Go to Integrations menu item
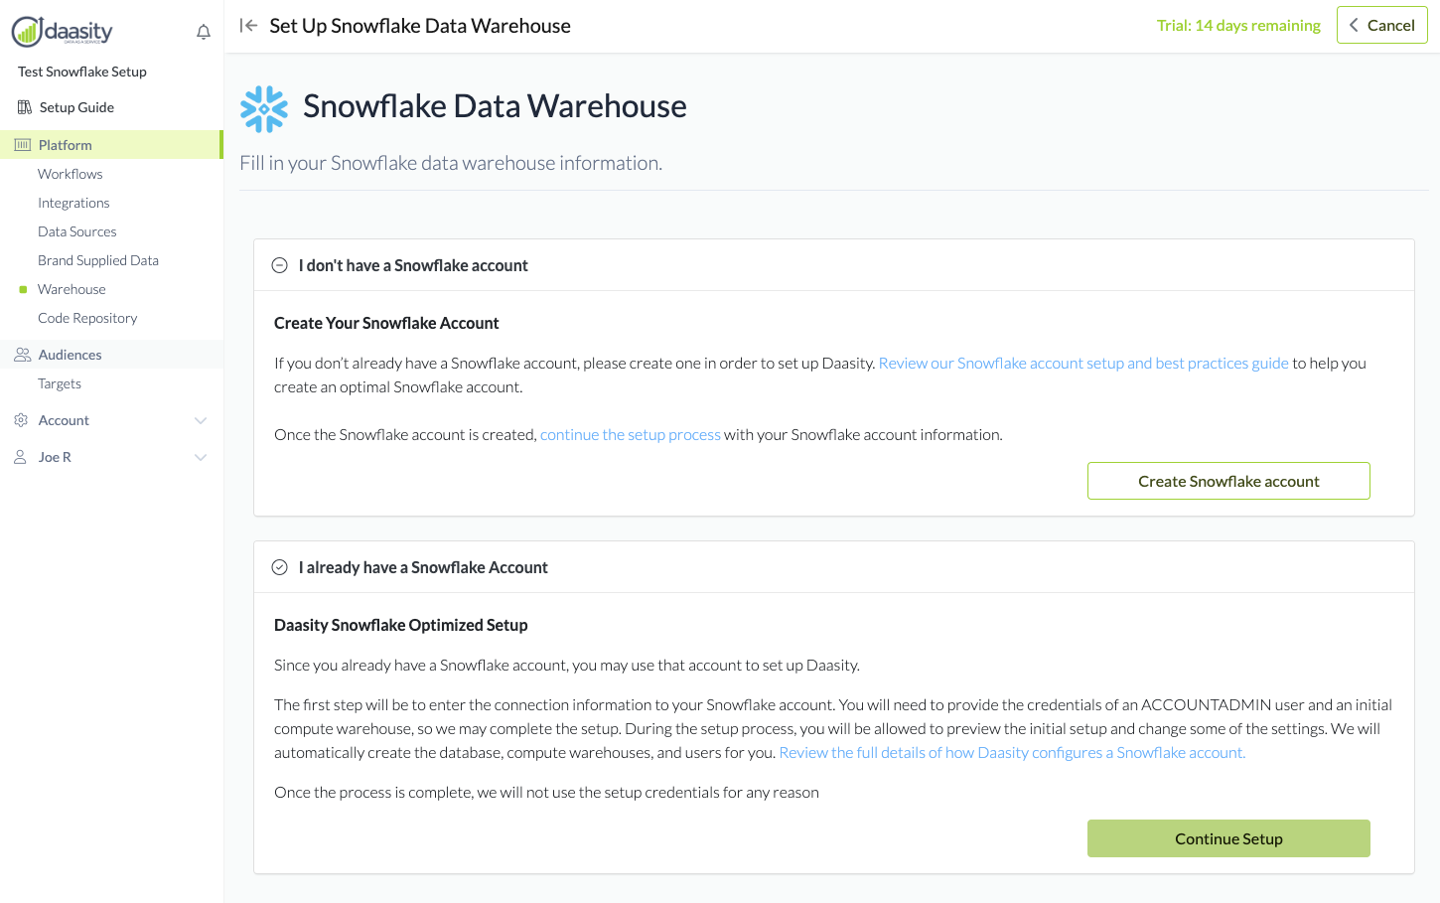 (x=73, y=203)
